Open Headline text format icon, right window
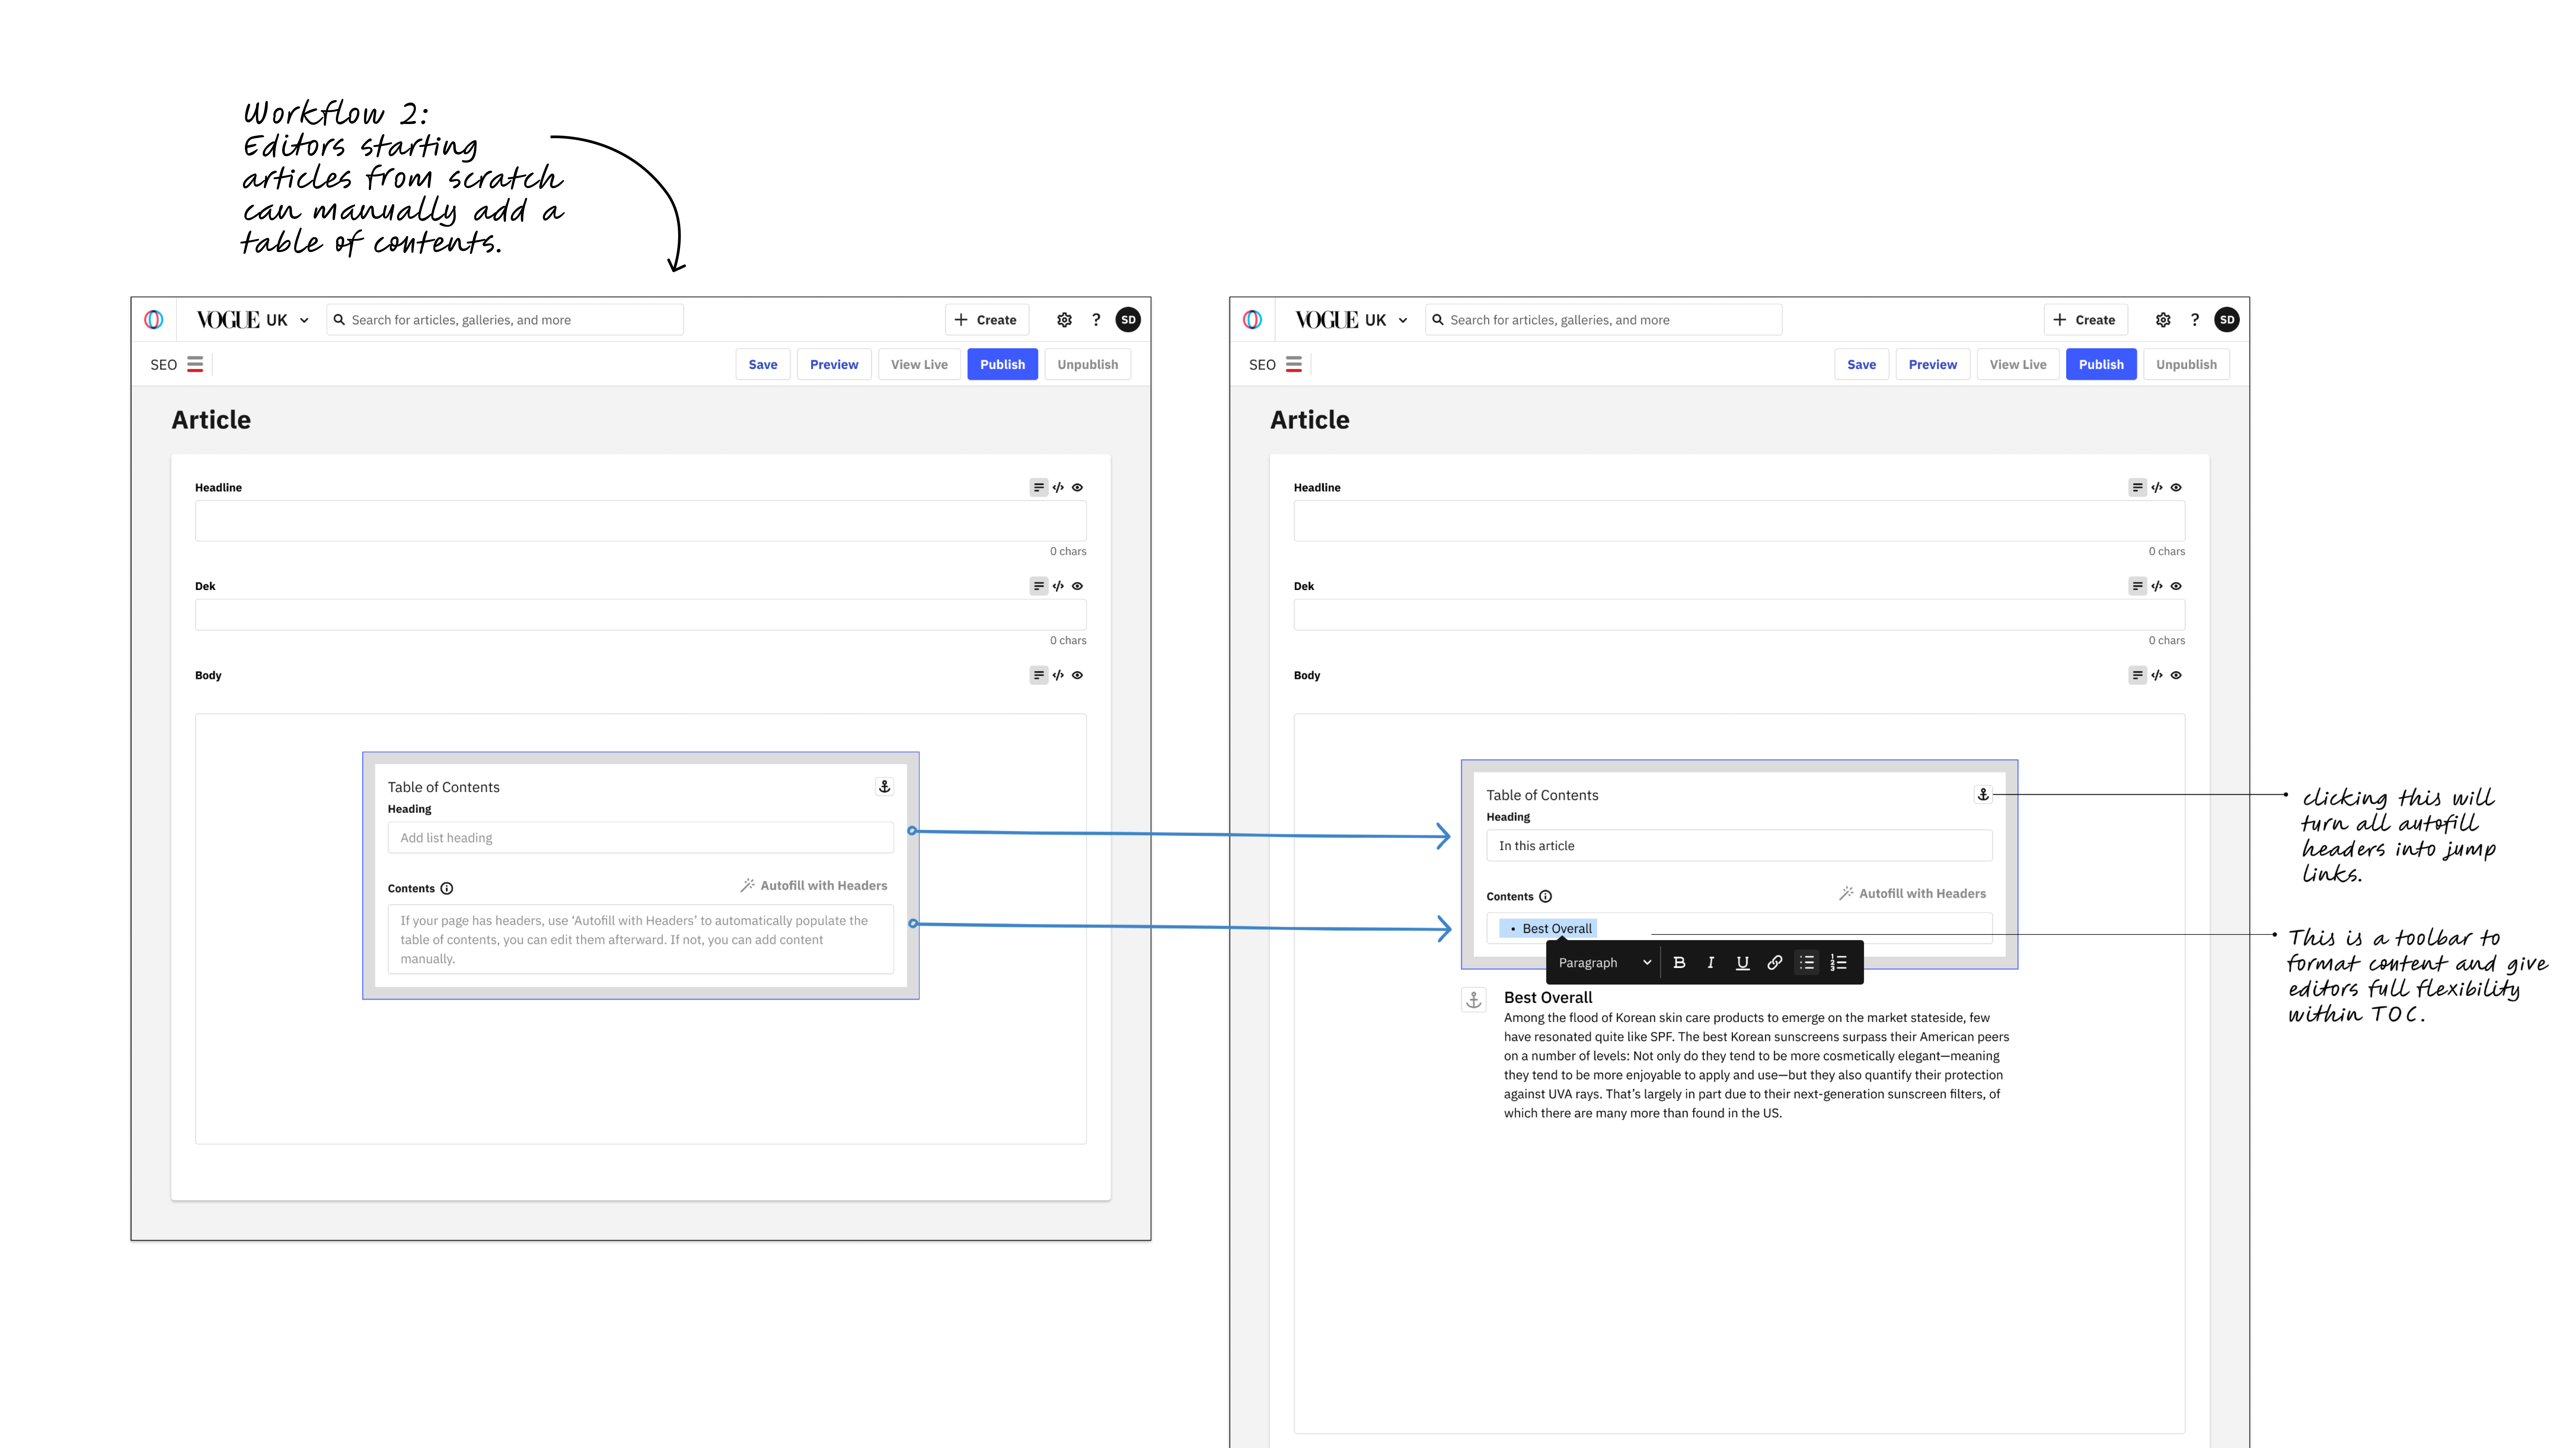 pyautogui.click(x=2138, y=488)
